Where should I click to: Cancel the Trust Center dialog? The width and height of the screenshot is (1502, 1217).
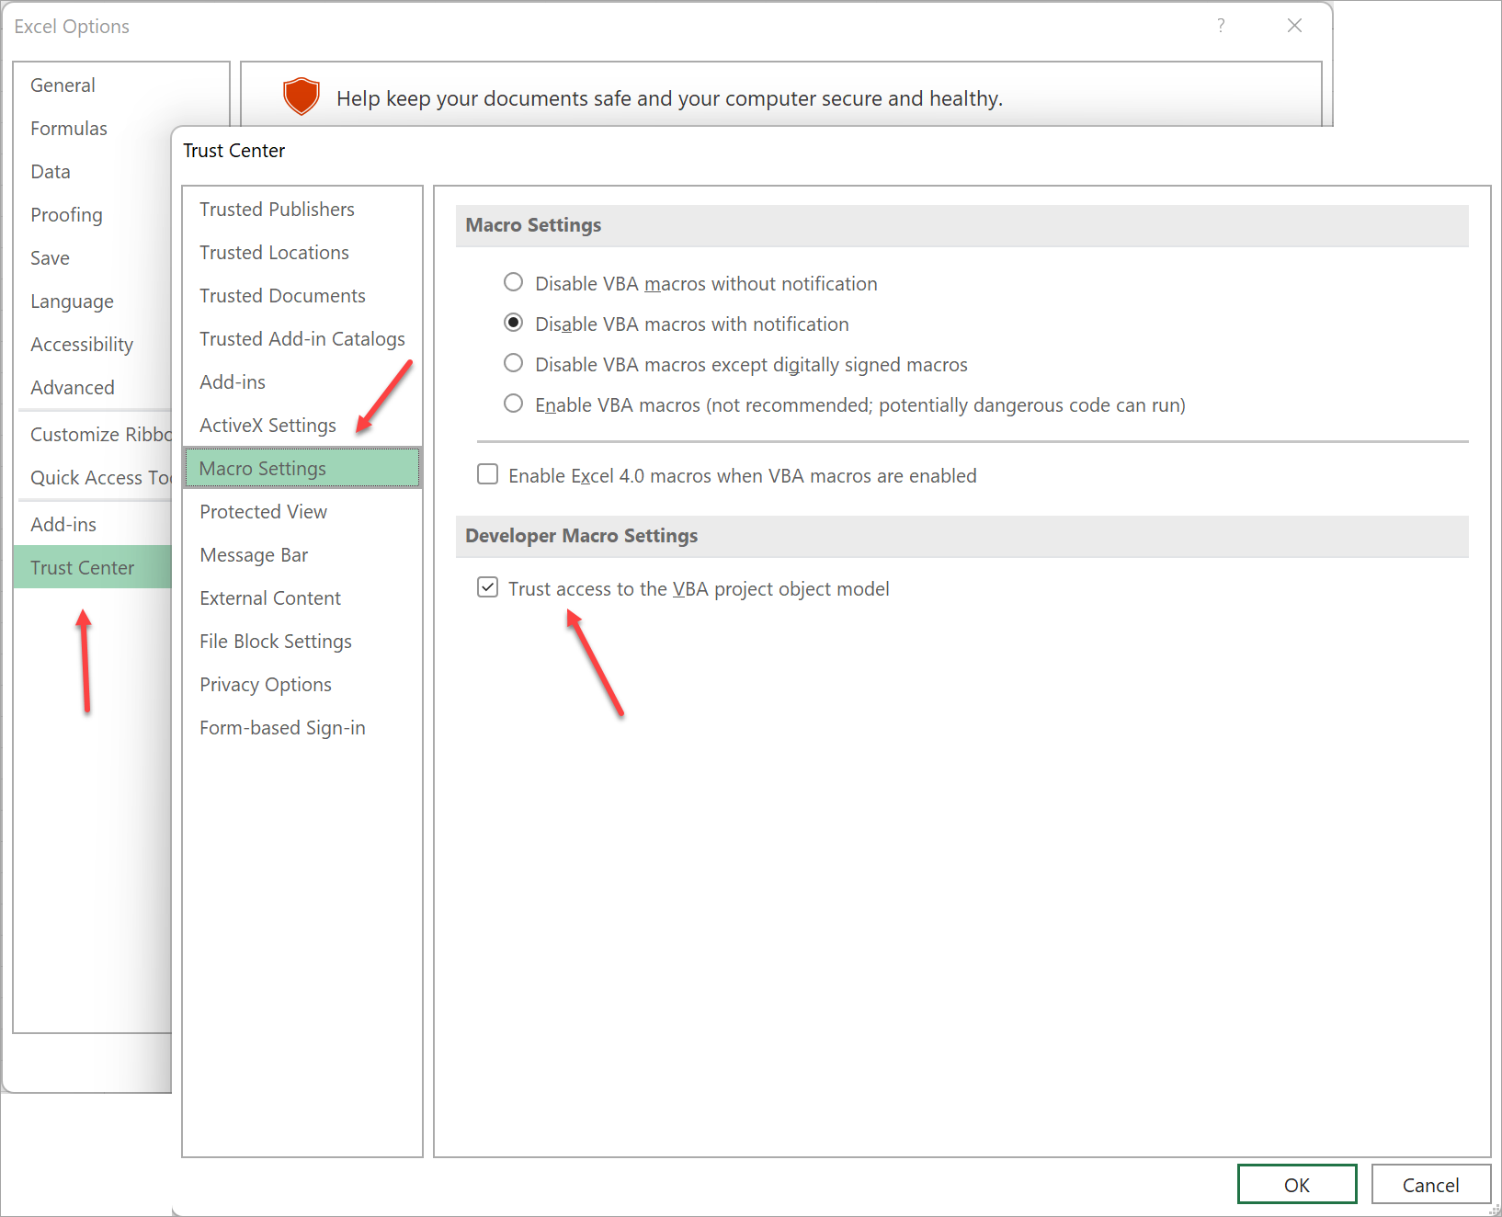coord(1430,1185)
